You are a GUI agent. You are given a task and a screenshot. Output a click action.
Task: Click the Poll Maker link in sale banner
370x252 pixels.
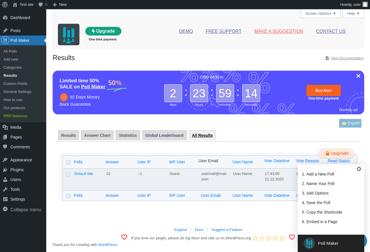click(x=93, y=87)
